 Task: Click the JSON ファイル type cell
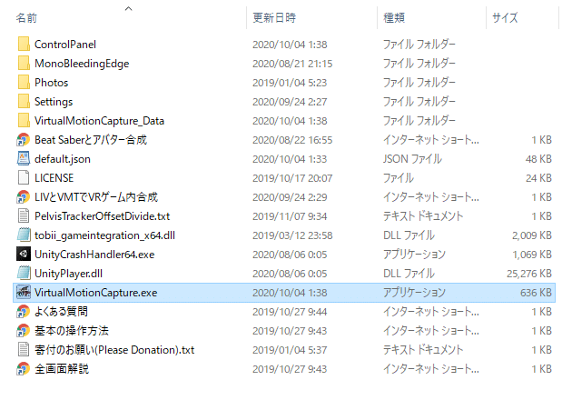click(412, 159)
